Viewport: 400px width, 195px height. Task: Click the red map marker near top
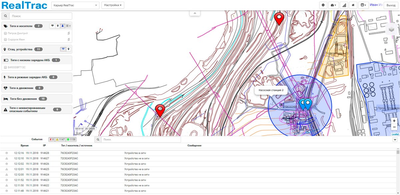click(279, 18)
